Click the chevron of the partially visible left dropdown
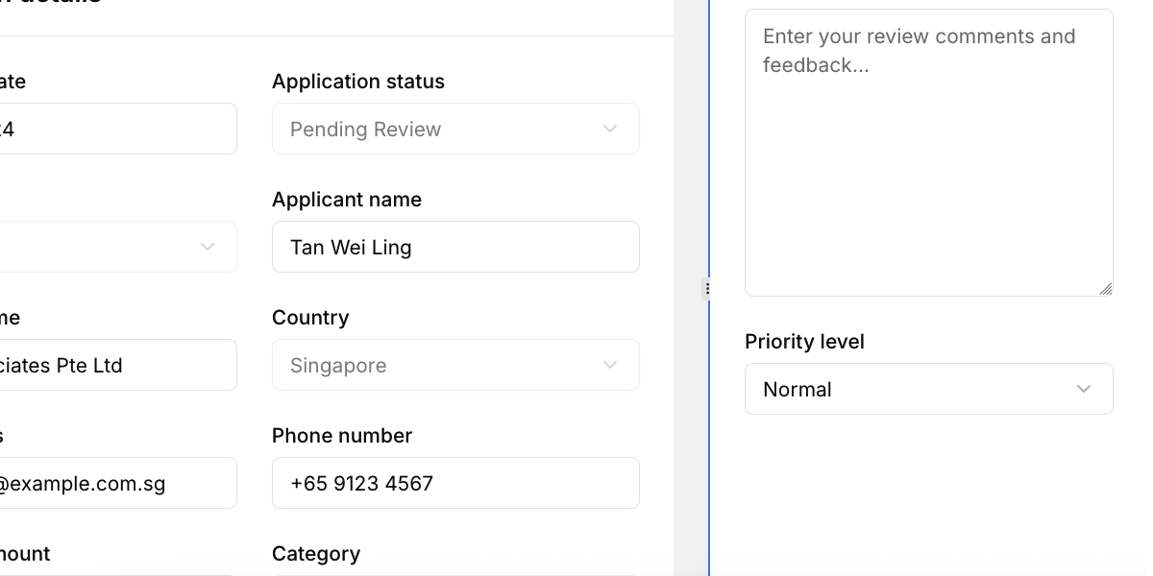The height and width of the screenshot is (576, 1153). click(x=208, y=247)
